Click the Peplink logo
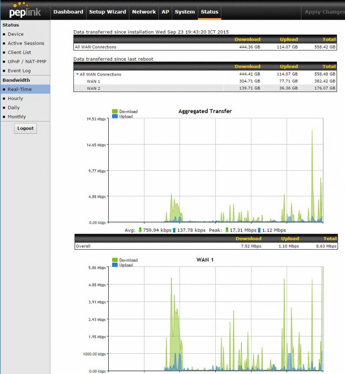This screenshot has width=345, height=374. click(x=25, y=10)
